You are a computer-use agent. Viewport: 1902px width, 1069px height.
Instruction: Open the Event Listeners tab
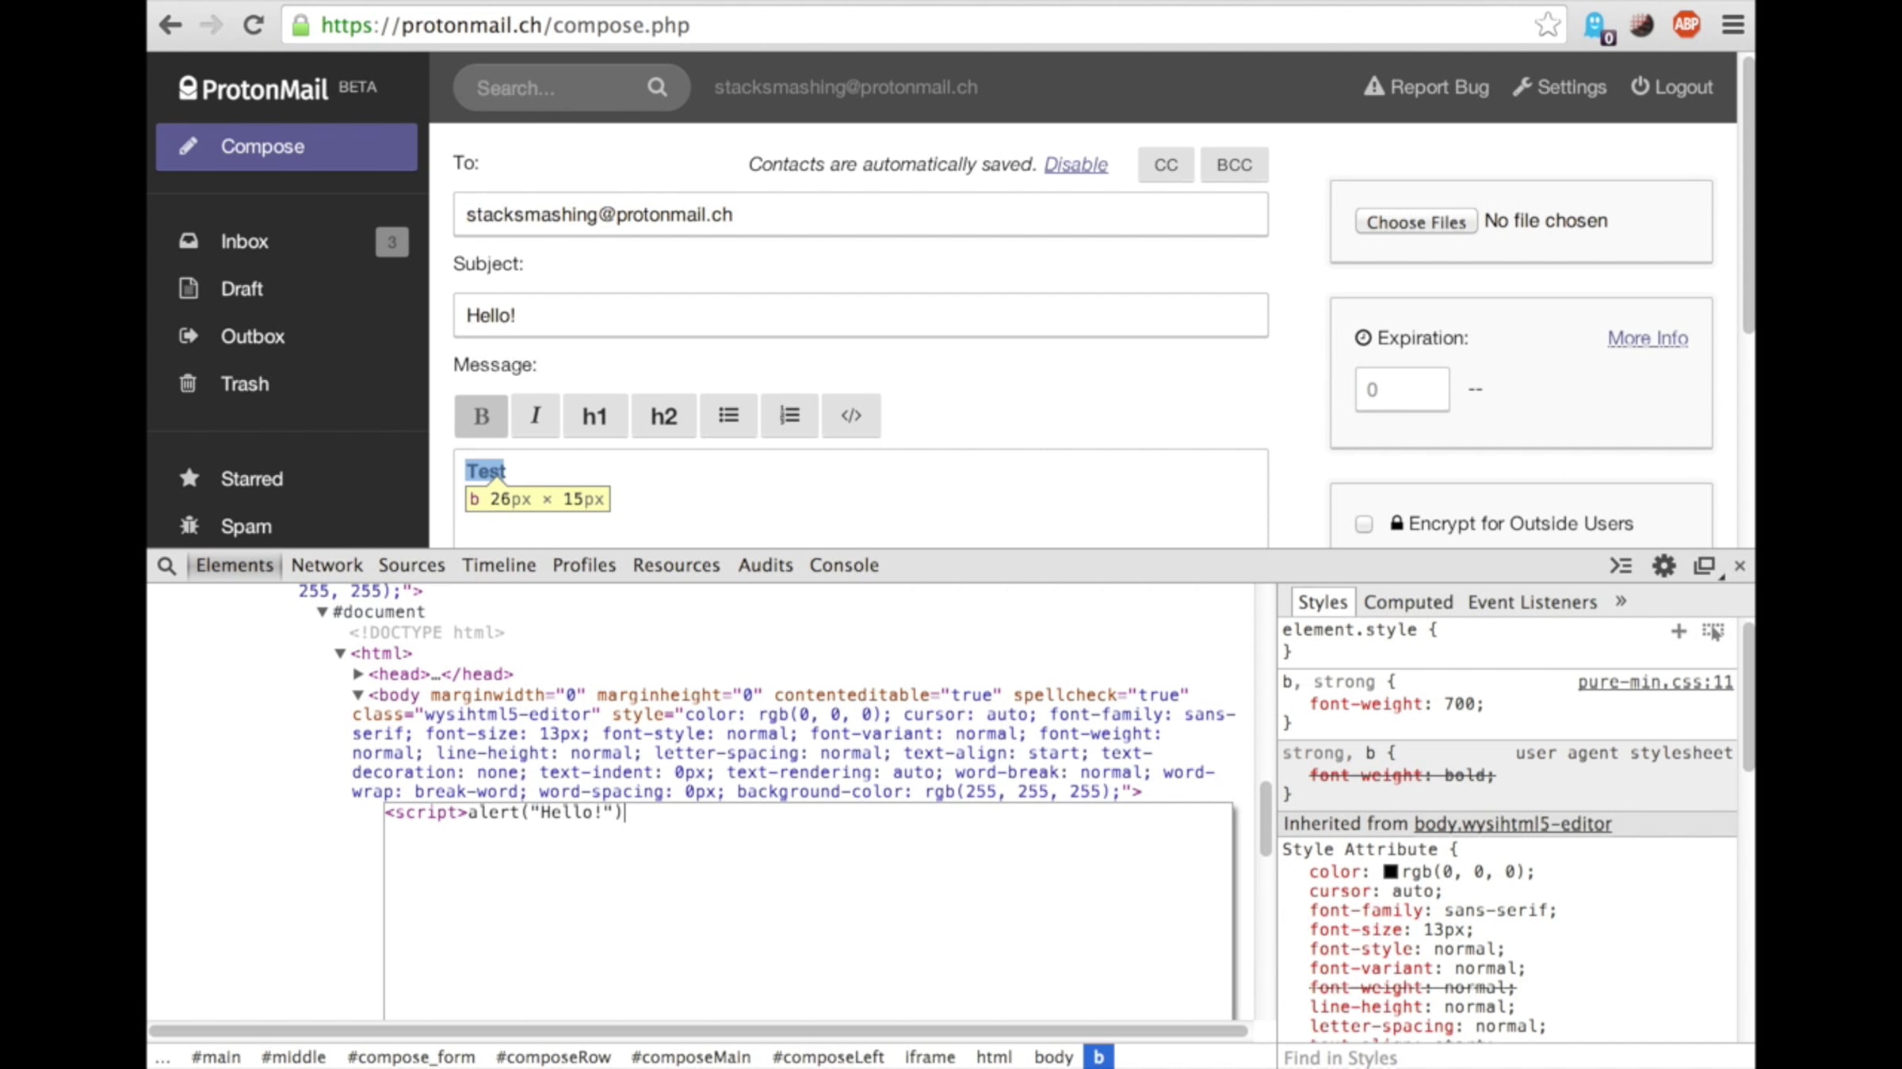tap(1532, 603)
